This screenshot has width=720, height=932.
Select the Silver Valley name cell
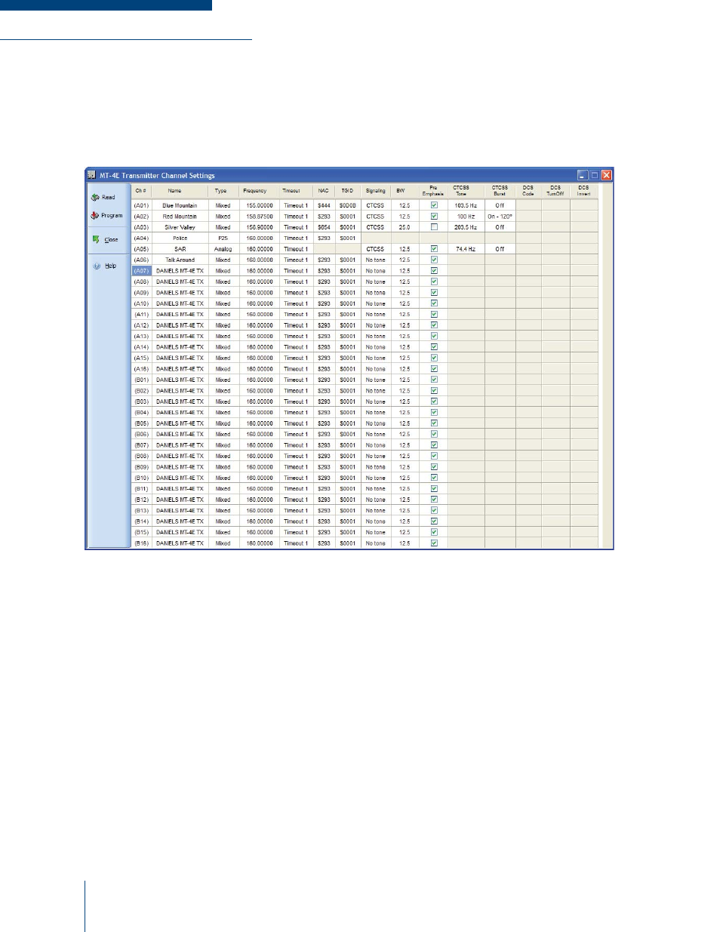click(180, 227)
